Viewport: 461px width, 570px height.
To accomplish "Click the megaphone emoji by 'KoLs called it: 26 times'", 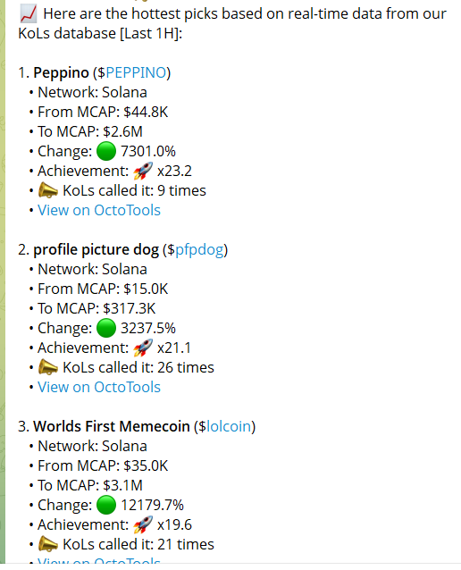I will pos(48,367).
